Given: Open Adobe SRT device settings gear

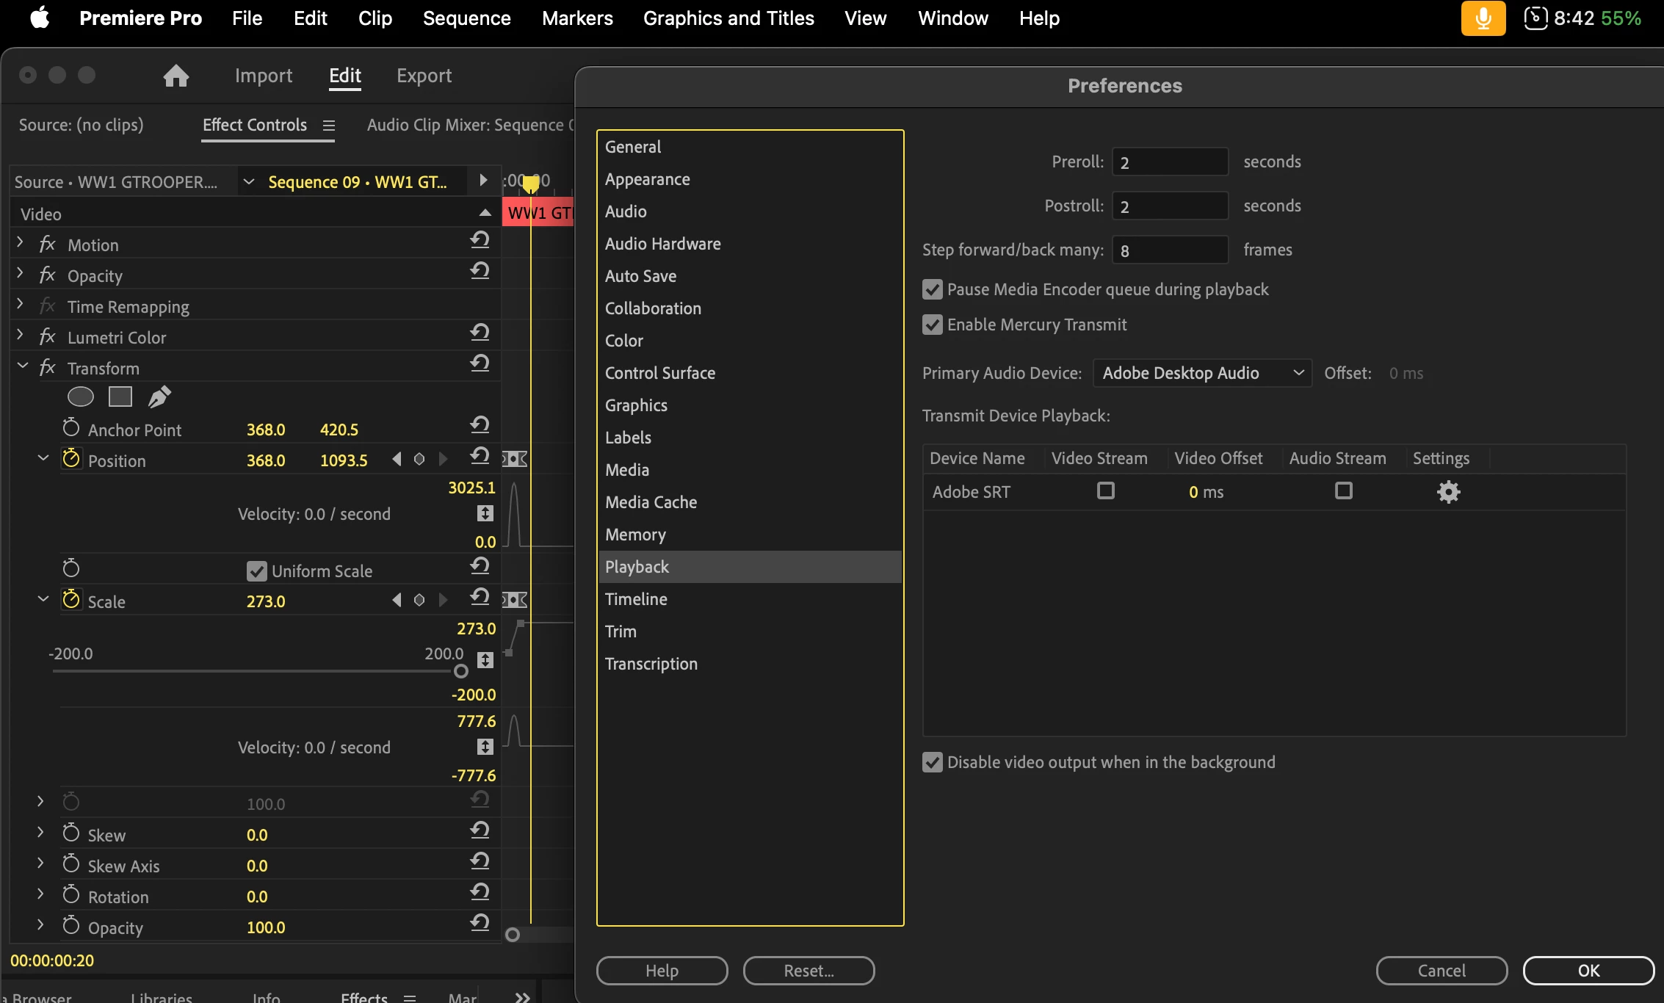Looking at the screenshot, I should [x=1448, y=491].
